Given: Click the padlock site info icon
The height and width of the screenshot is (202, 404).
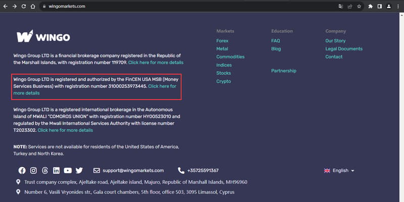Looking at the screenshot, I should click(44, 7).
